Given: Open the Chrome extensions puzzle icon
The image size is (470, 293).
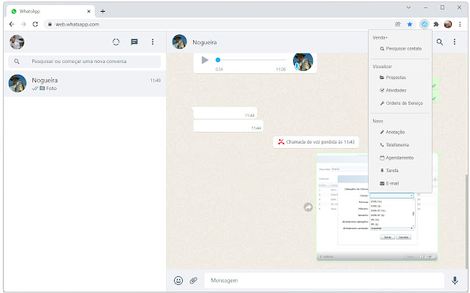Looking at the screenshot, I should click(x=436, y=24).
